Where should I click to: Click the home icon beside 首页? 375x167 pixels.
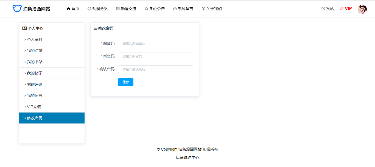pos(69,9)
